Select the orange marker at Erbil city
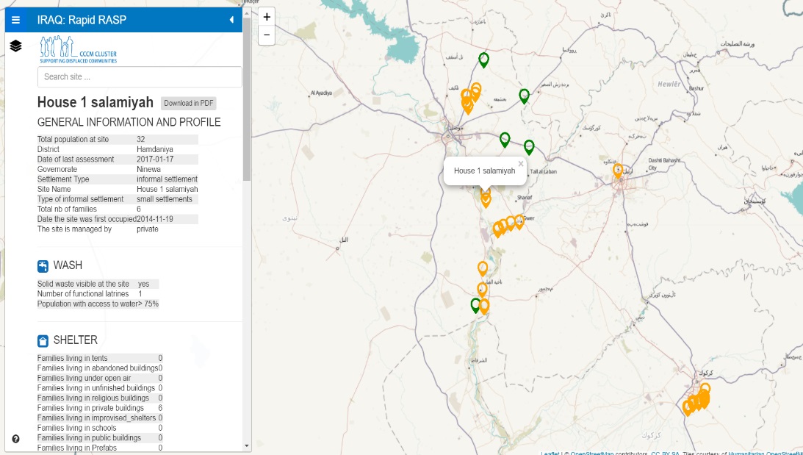 click(x=618, y=171)
